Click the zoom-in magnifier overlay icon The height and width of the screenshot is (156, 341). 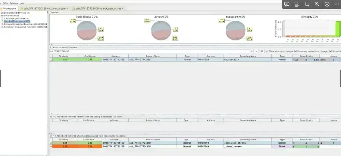pos(317,4)
